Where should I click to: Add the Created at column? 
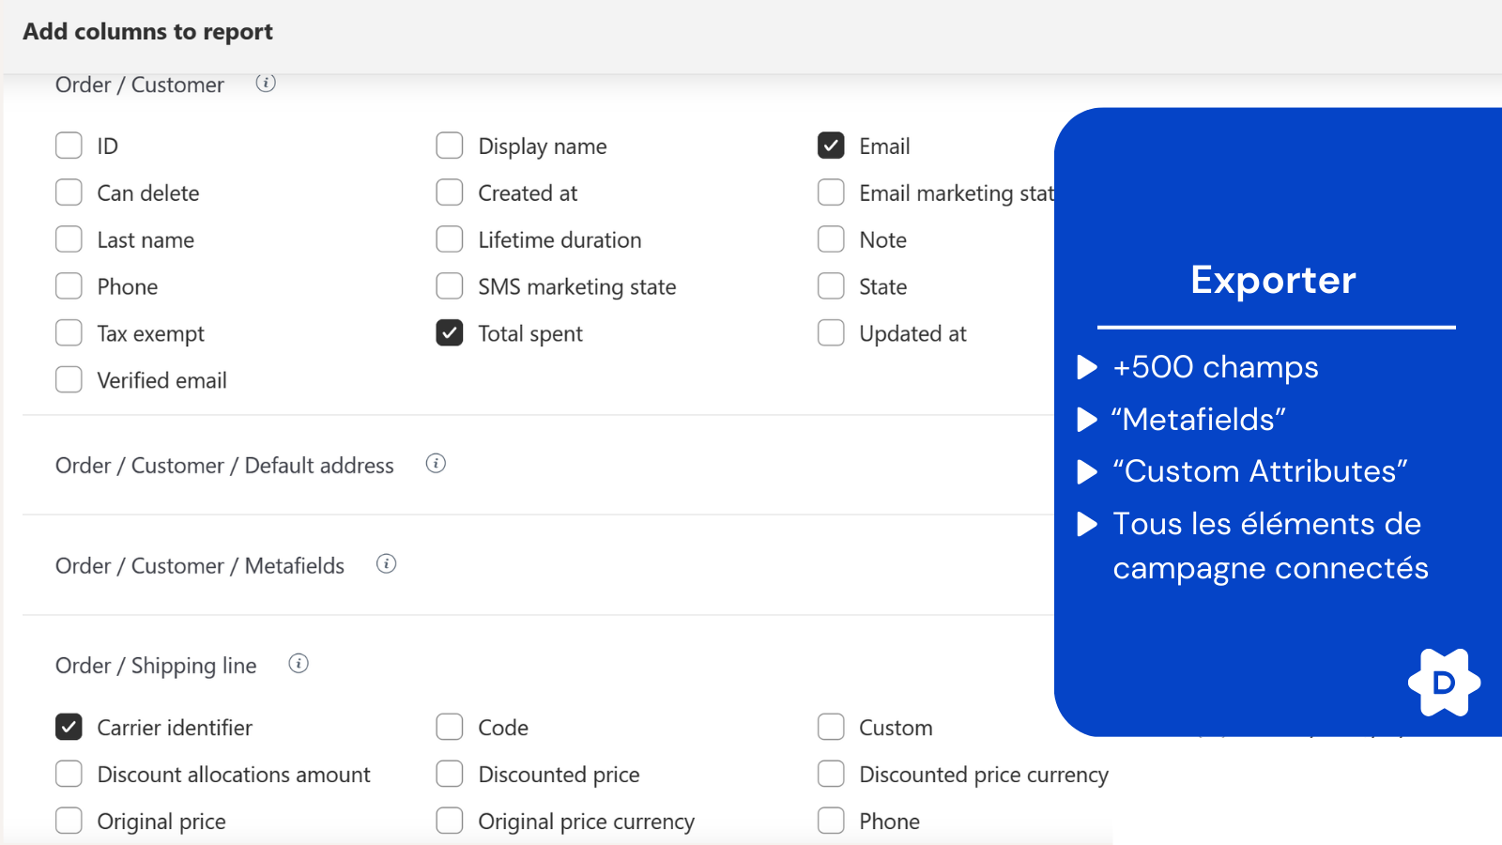tap(450, 192)
